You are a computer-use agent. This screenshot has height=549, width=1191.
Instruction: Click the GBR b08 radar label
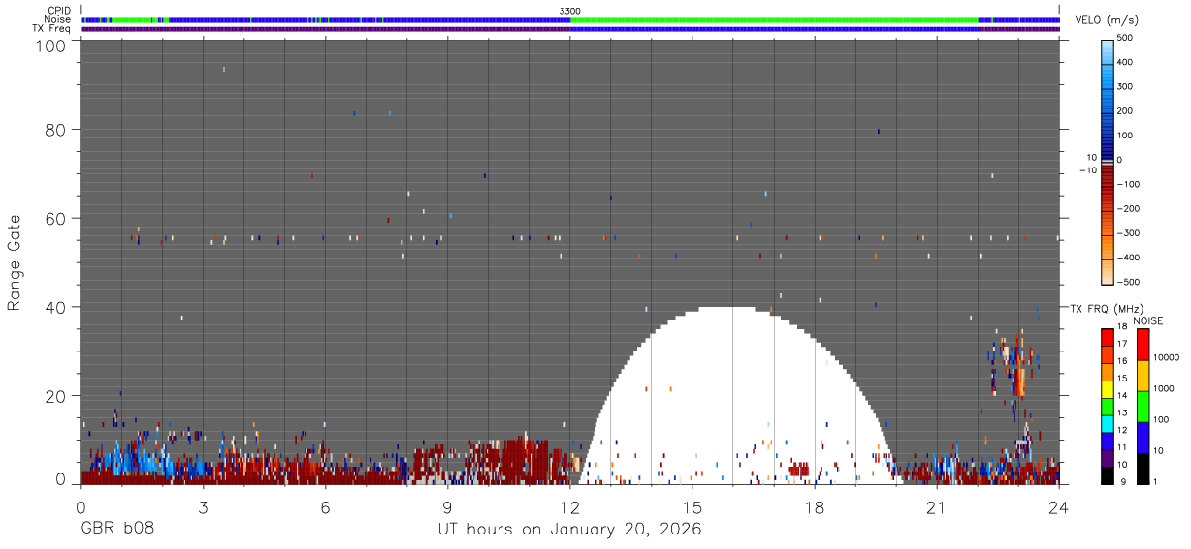point(117,530)
